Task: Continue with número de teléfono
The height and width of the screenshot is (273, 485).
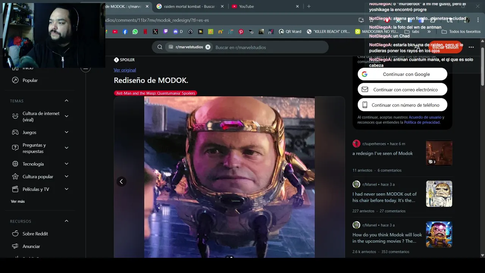Action: coord(402,105)
